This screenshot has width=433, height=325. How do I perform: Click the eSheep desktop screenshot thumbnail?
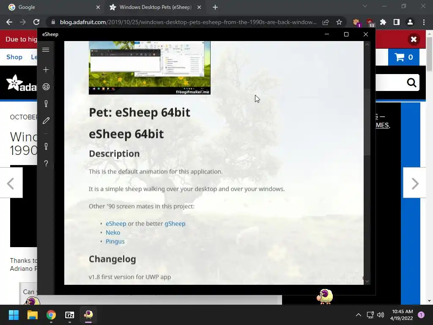pyautogui.click(x=149, y=68)
